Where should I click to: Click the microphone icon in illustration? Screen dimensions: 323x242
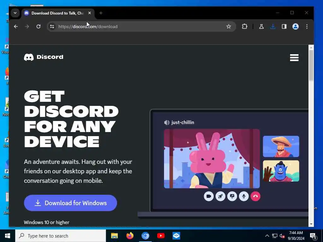tap(244, 196)
